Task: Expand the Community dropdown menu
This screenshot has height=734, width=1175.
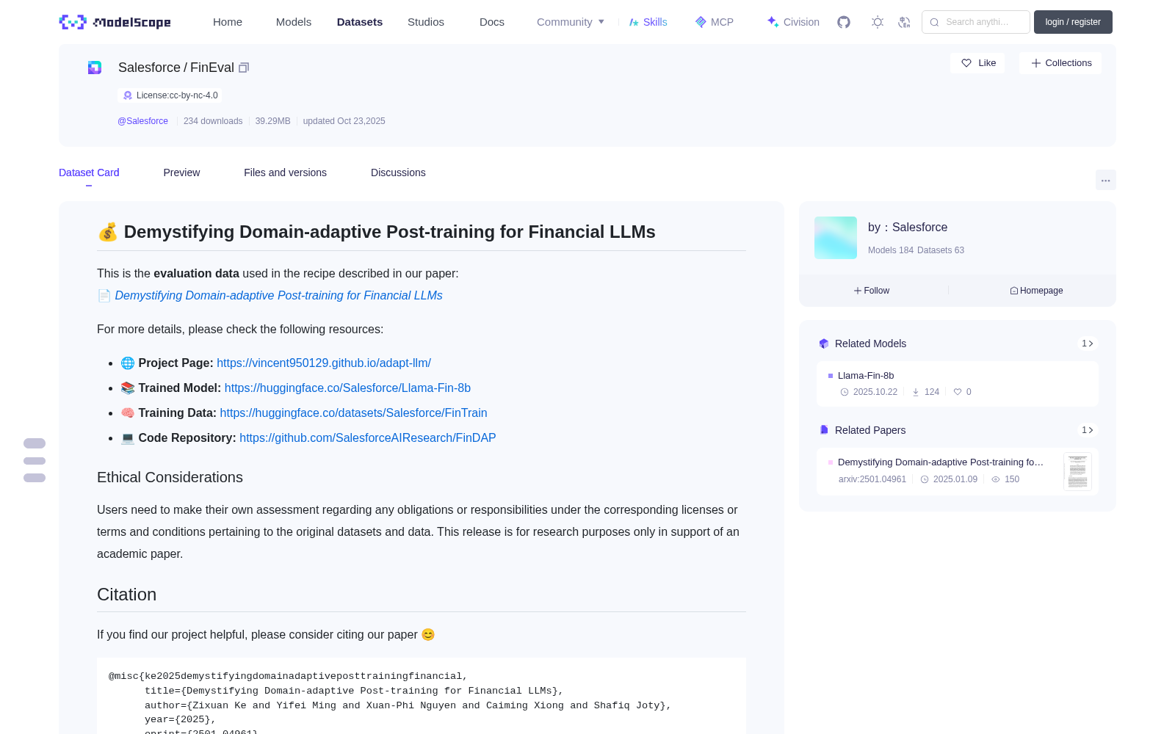Action: [x=571, y=22]
